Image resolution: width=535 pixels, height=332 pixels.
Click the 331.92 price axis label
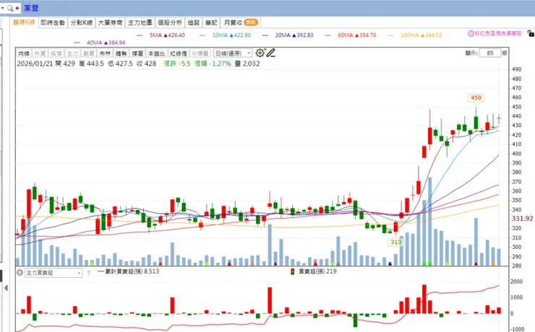522,219
